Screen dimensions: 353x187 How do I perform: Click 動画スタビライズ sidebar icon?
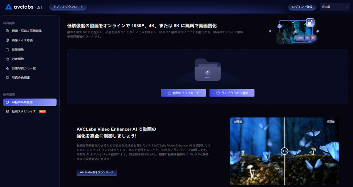point(7,112)
